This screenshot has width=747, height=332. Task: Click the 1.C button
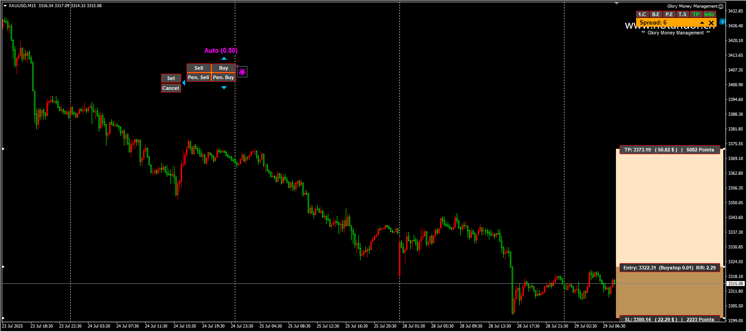pyautogui.click(x=642, y=14)
